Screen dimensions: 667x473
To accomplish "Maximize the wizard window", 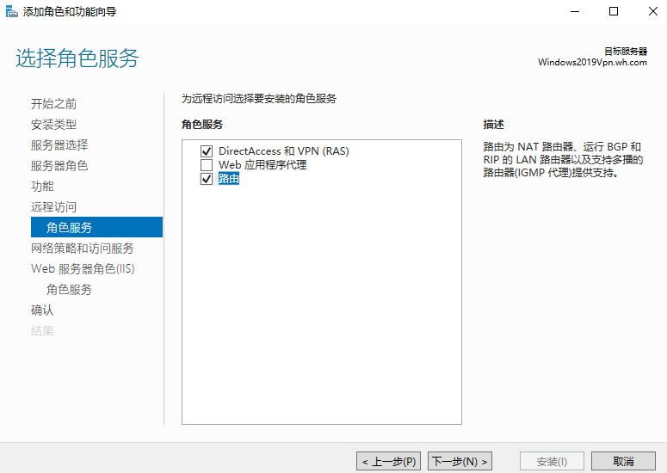I will click(613, 12).
